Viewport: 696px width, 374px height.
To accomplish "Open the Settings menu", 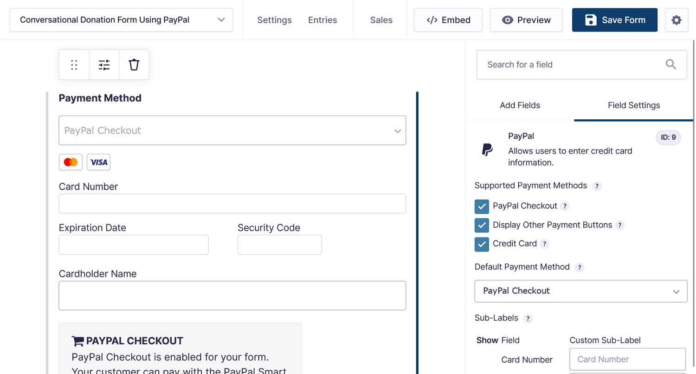I will [274, 20].
